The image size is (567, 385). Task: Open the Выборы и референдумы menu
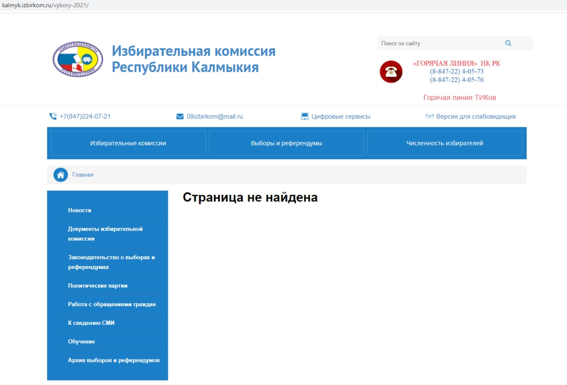[x=287, y=143]
